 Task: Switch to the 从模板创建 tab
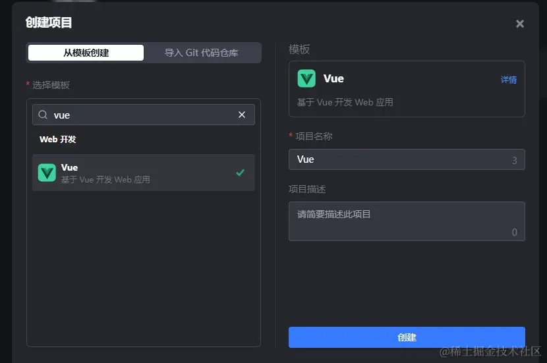tap(86, 53)
